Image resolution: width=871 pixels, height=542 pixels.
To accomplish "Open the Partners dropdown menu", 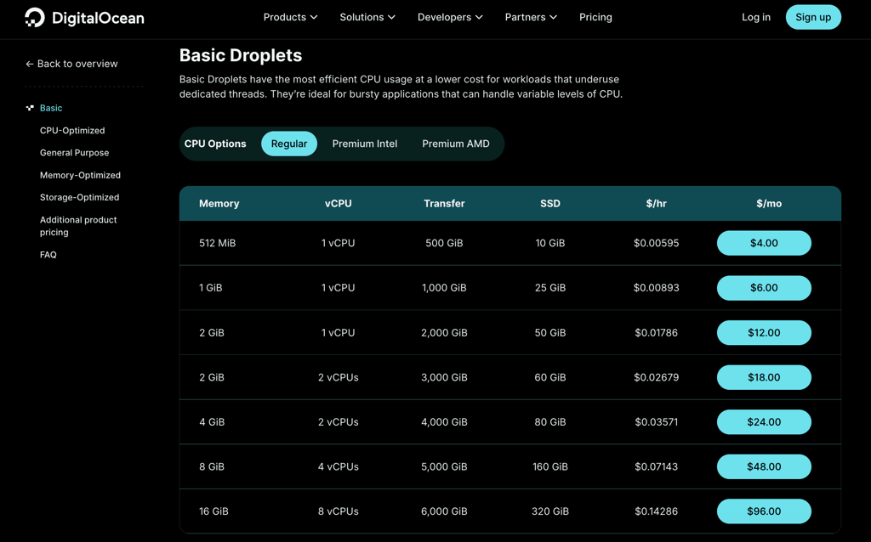I will pyautogui.click(x=531, y=17).
